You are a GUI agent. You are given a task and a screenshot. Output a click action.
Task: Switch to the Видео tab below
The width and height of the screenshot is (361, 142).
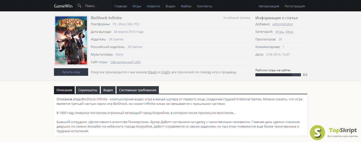coord(108,90)
